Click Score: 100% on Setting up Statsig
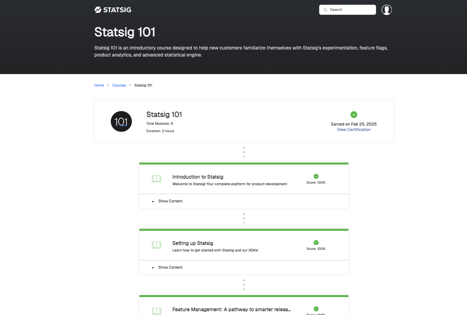 (316, 249)
